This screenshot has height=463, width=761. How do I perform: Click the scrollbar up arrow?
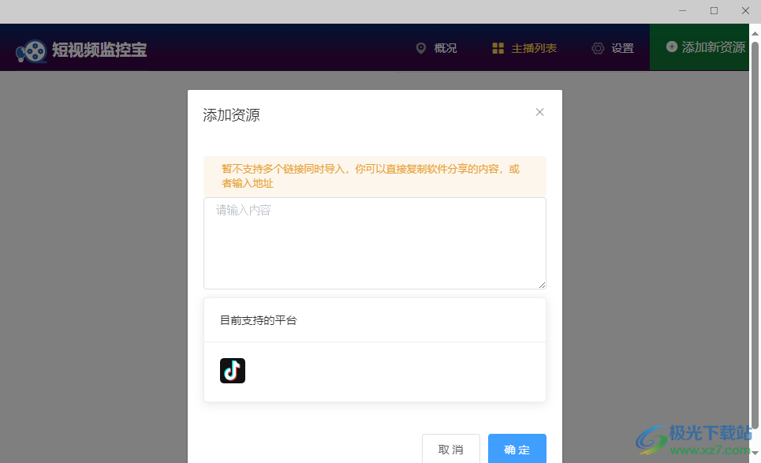coord(755,33)
